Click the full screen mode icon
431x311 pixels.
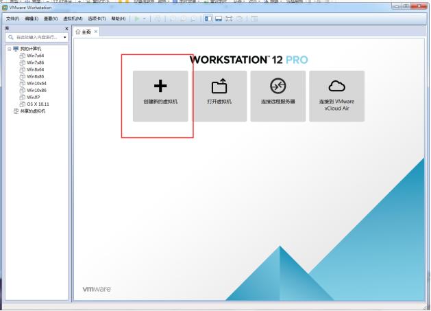tap(229, 19)
